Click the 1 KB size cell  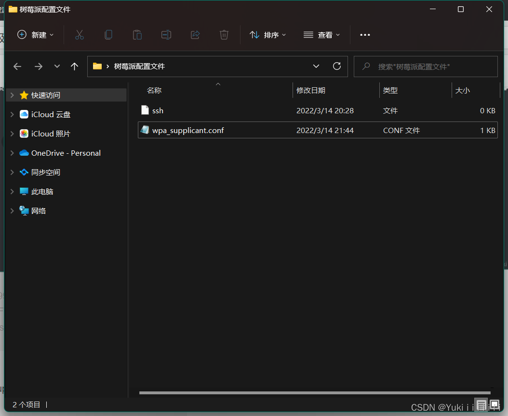tap(487, 130)
